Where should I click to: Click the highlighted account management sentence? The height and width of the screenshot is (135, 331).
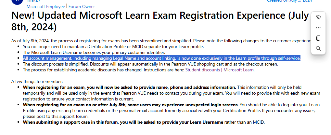tap(162, 58)
